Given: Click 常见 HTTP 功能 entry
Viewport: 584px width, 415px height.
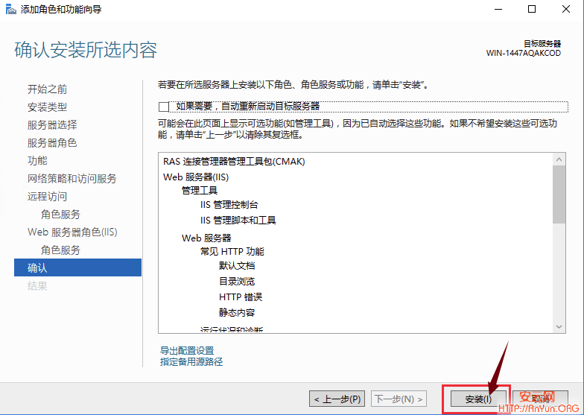Looking at the screenshot, I should (x=232, y=252).
